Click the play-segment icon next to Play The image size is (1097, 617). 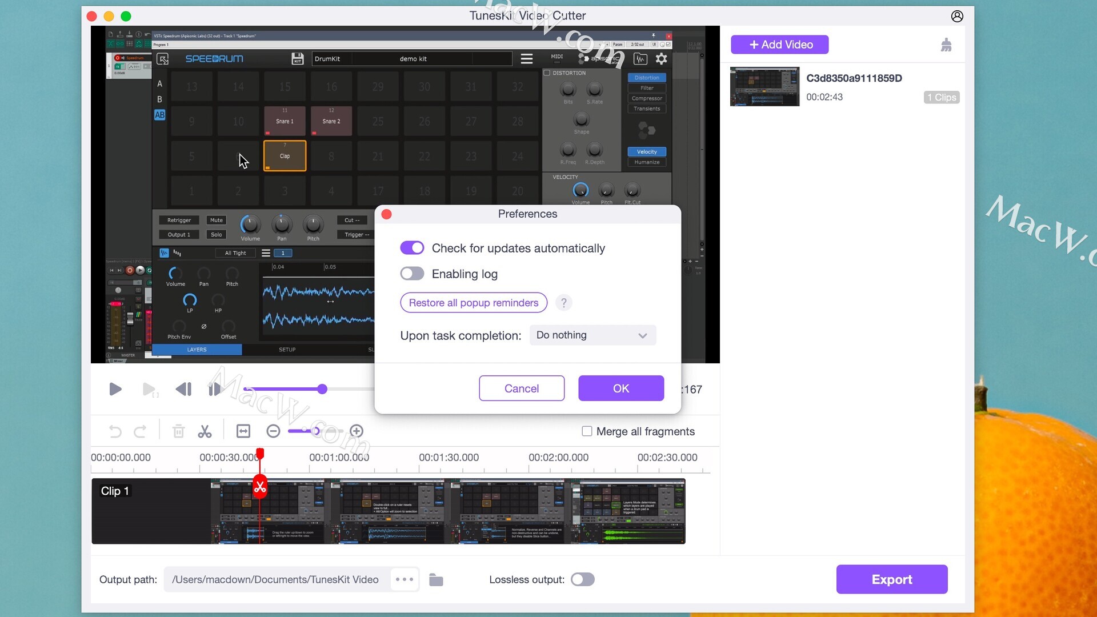(x=150, y=390)
